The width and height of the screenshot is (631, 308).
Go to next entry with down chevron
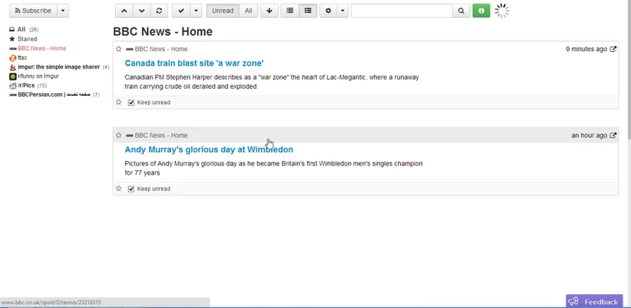pyautogui.click(x=142, y=10)
